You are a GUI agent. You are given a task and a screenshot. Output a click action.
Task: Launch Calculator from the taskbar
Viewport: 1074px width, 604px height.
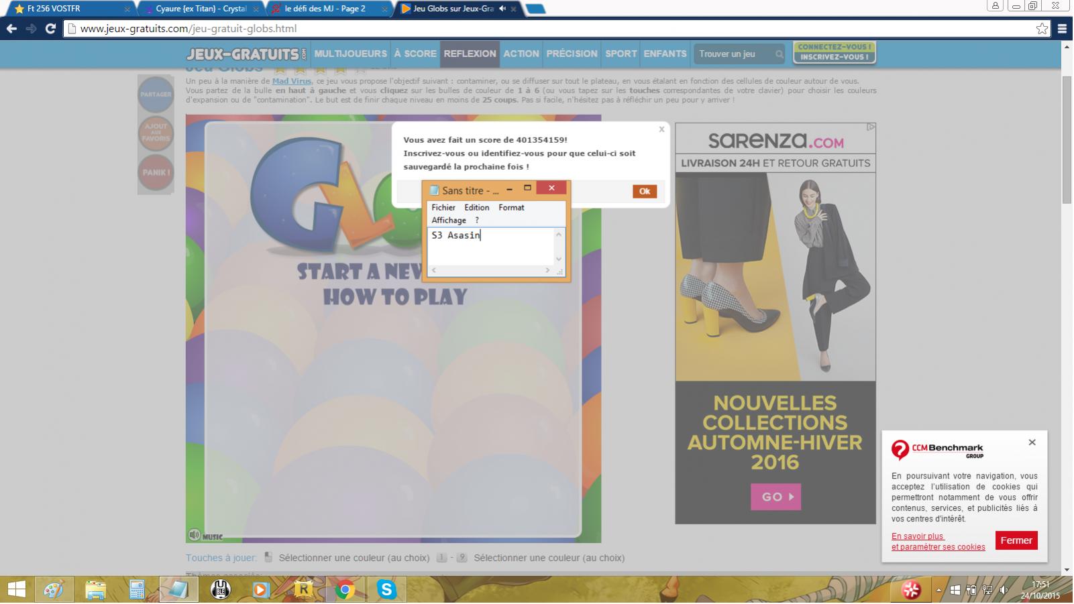coord(137,589)
